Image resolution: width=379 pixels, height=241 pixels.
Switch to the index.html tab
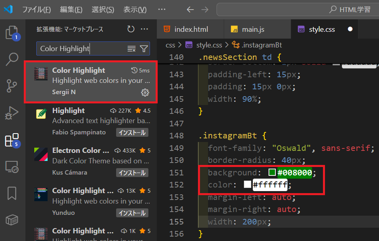(x=190, y=29)
